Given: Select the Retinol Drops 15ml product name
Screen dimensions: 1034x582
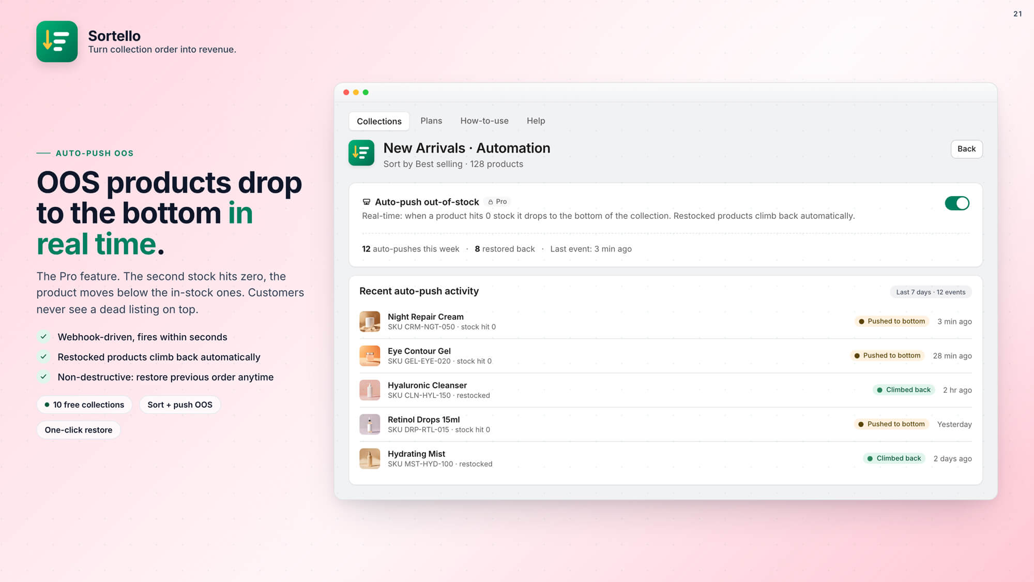Looking at the screenshot, I should coord(423,420).
